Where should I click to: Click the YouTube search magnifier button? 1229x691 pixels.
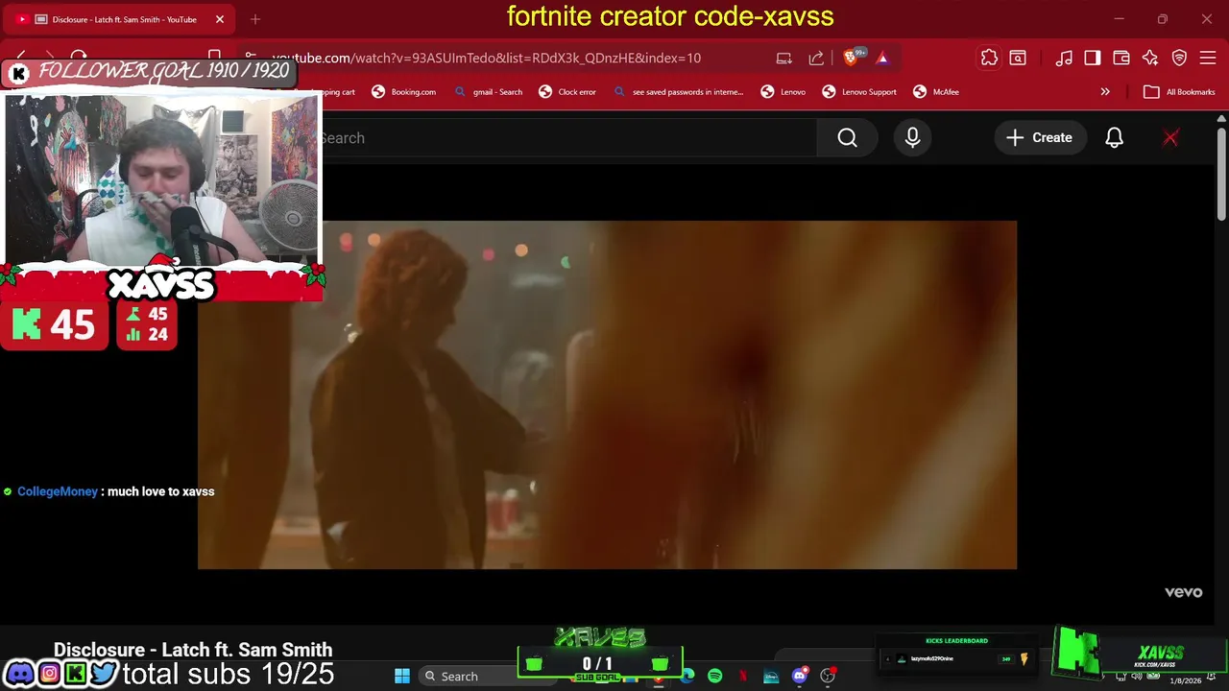tap(847, 138)
